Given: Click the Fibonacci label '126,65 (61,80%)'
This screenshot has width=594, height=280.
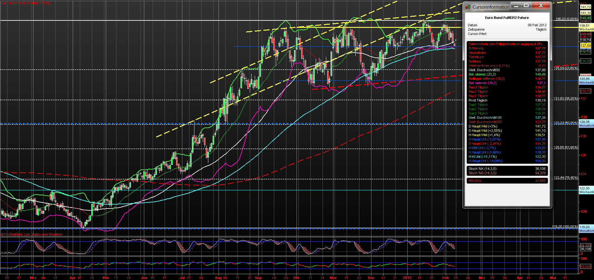Looking at the screenshot, I should point(566,147).
